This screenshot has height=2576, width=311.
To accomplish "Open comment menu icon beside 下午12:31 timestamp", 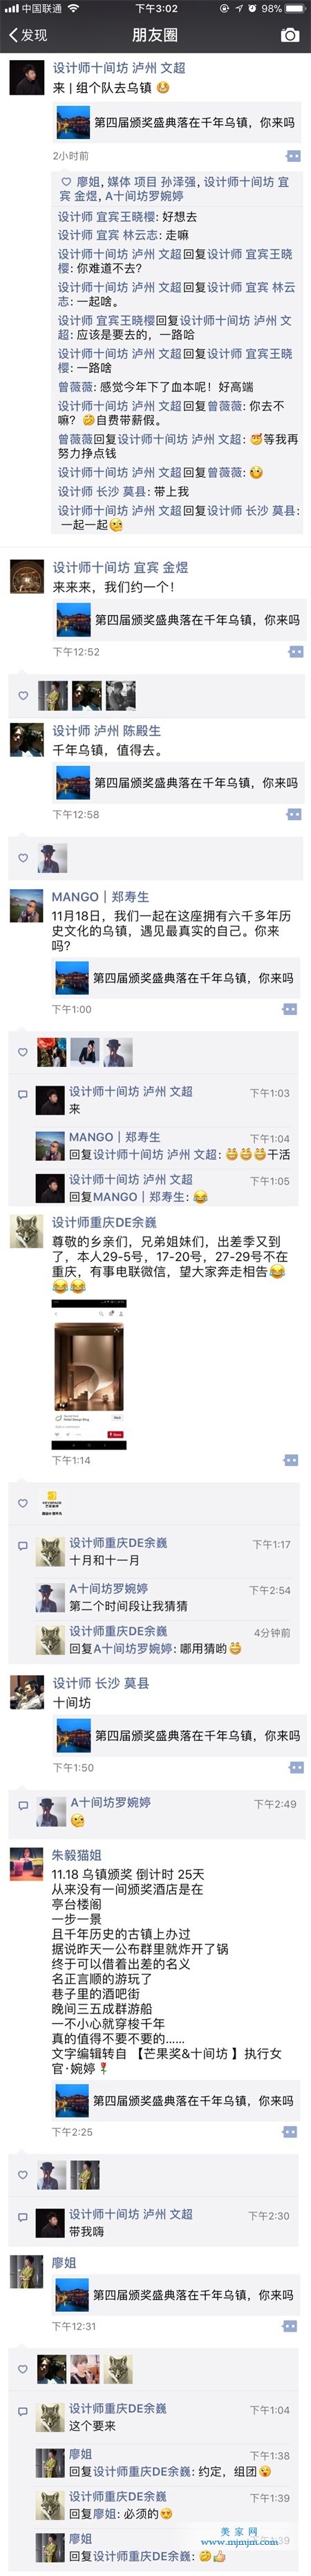I will [x=289, y=2326].
